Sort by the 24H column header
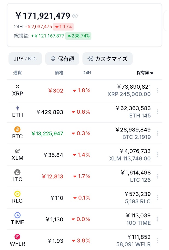169x250 pixels. click(x=87, y=73)
